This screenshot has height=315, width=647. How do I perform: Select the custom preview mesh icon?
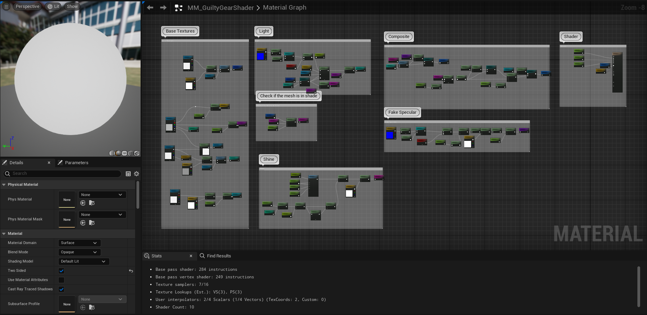[x=137, y=153]
